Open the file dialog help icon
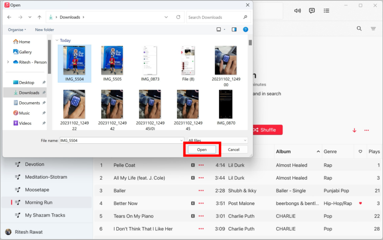The height and width of the screenshot is (240, 383). [245, 30]
